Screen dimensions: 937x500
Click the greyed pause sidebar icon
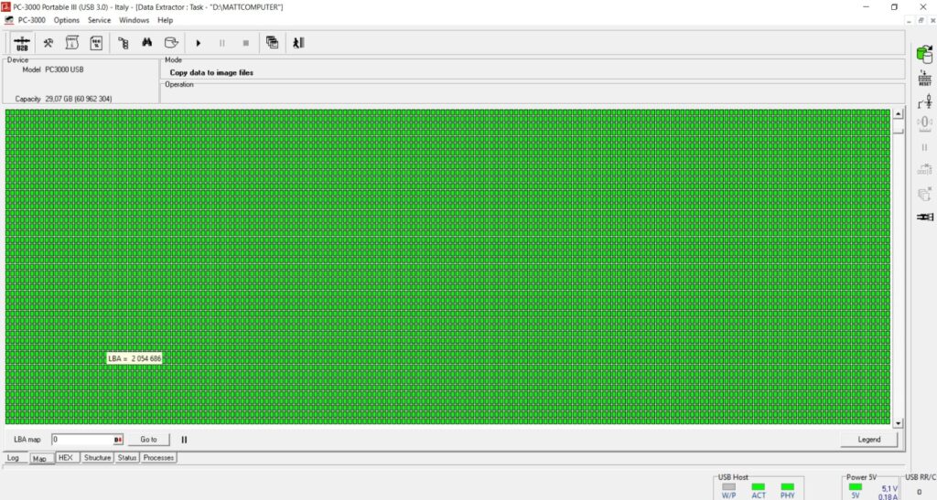click(924, 147)
